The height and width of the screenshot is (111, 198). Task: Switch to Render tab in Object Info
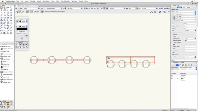188,7
